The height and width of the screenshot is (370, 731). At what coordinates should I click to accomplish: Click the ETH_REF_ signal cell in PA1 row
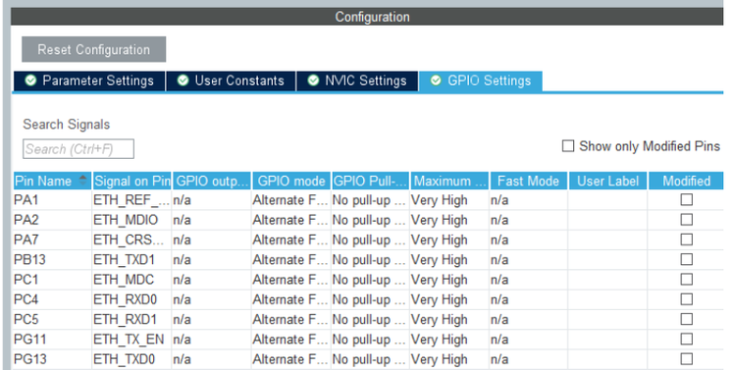(131, 200)
